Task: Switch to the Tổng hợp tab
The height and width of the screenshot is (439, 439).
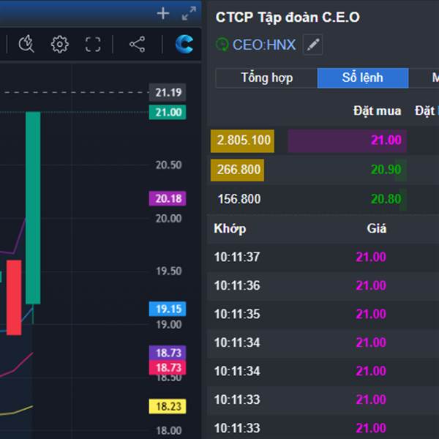Action: coord(266,78)
